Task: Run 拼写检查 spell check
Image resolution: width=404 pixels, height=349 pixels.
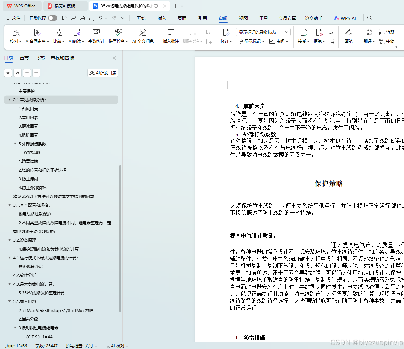Action: coord(118,36)
